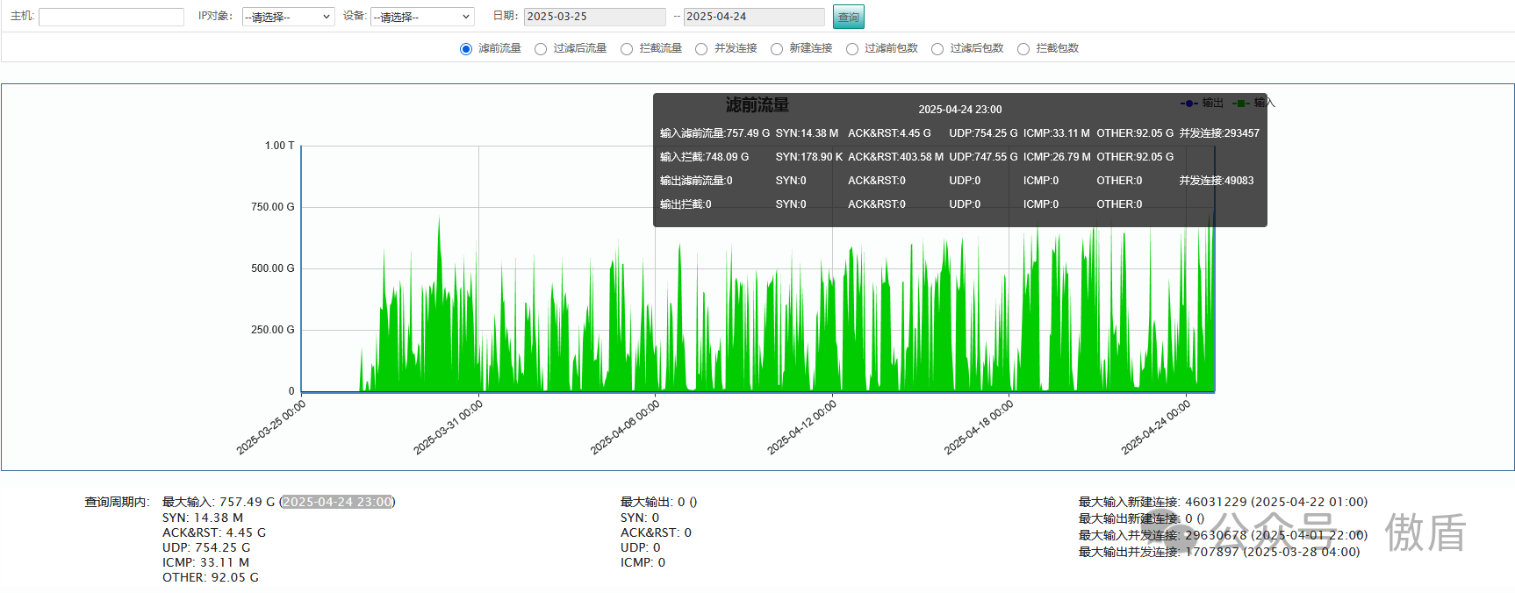Image resolution: width=1515 pixels, height=593 pixels.
Task: Click the start date field 2025-03-25
Action: pos(594,17)
